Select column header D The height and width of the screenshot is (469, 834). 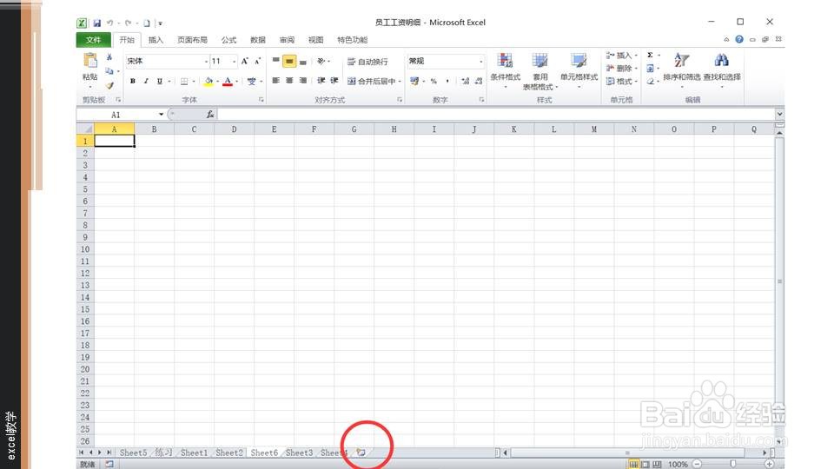[x=234, y=129]
